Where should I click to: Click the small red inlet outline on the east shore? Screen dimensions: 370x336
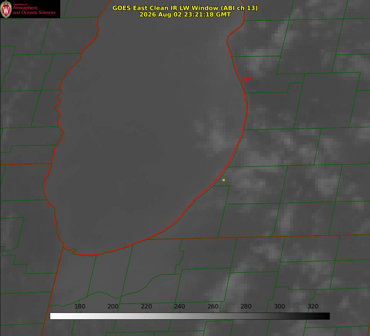(245, 80)
